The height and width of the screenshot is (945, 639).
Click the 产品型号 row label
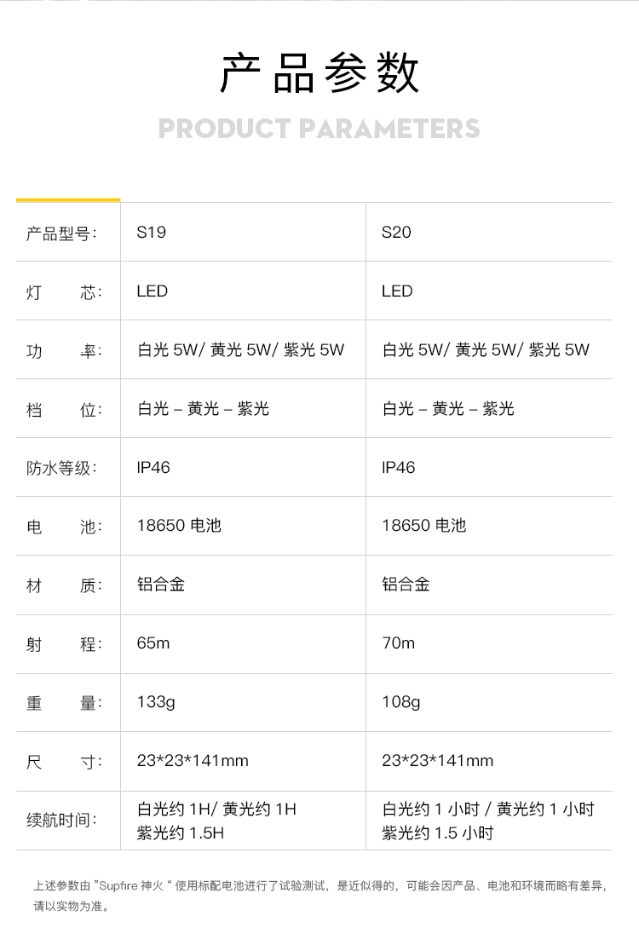pos(61,233)
